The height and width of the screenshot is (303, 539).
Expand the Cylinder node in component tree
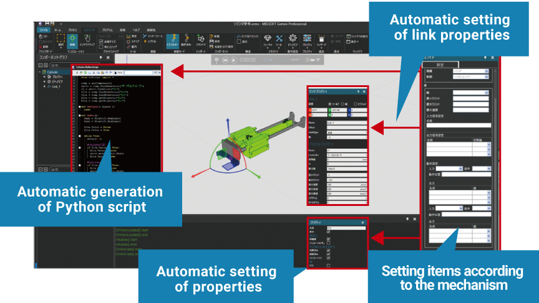[x=39, y=72]
